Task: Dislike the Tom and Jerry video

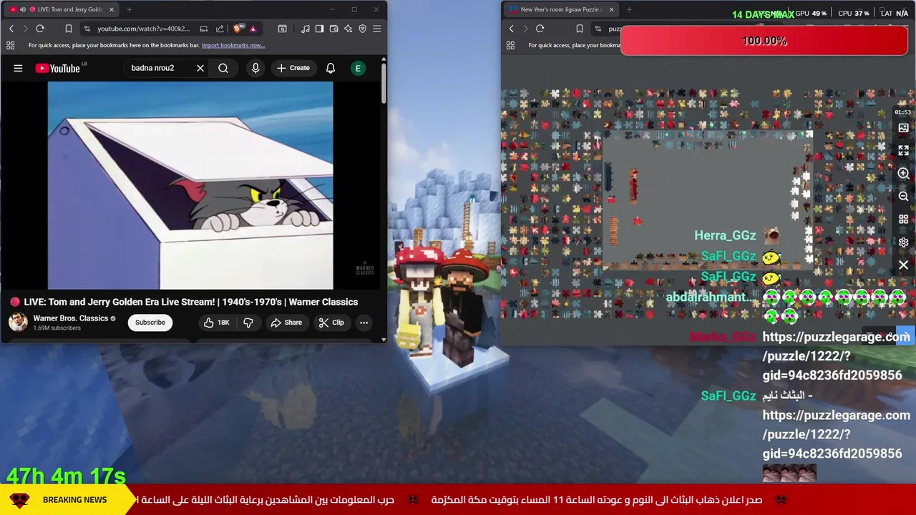Action: point(248,323)
